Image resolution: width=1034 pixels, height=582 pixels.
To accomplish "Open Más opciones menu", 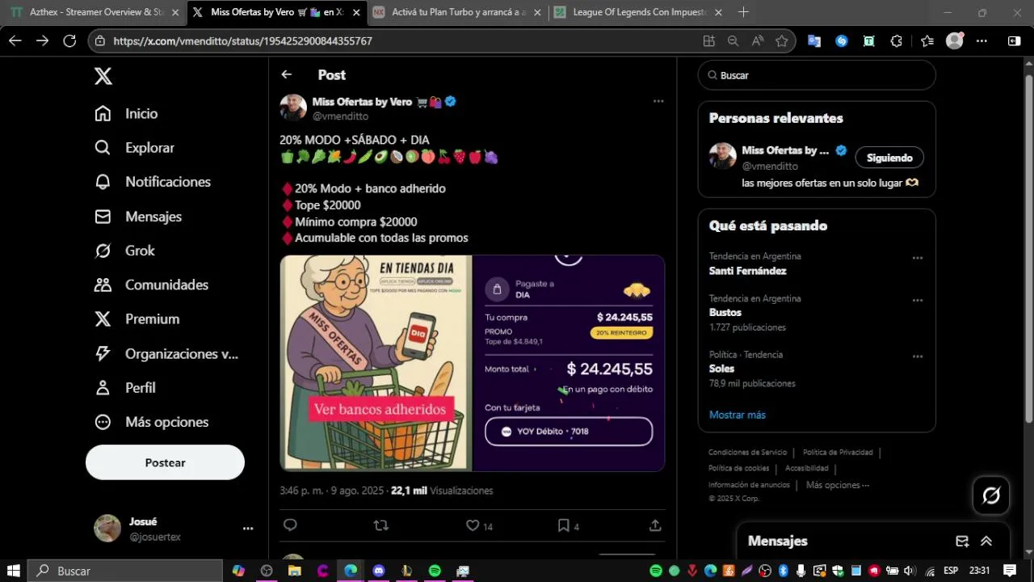I will coord(151,422).
